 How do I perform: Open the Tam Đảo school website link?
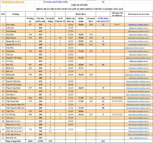click(x=138, y=35)
